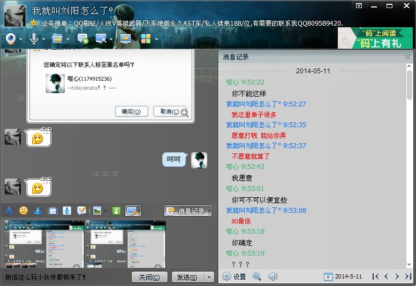Image resolution: width=416 pixels, height=286 pixels.
Task: Open the apps grid dropdown arrow
Action: [x=156, y=40]
